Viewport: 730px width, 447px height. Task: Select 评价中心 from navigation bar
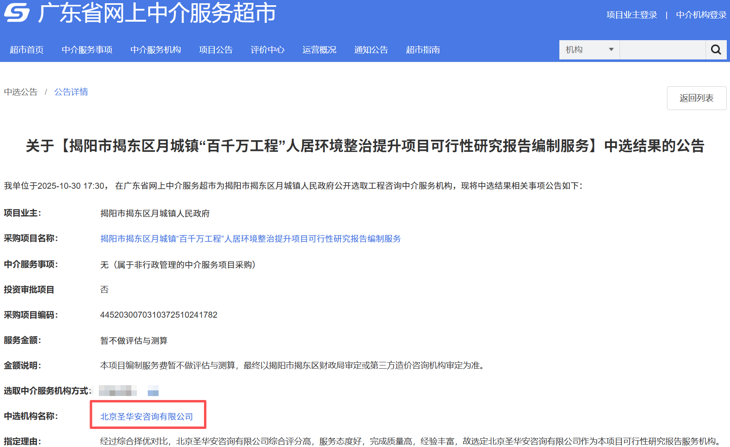(x=267, y=49)
